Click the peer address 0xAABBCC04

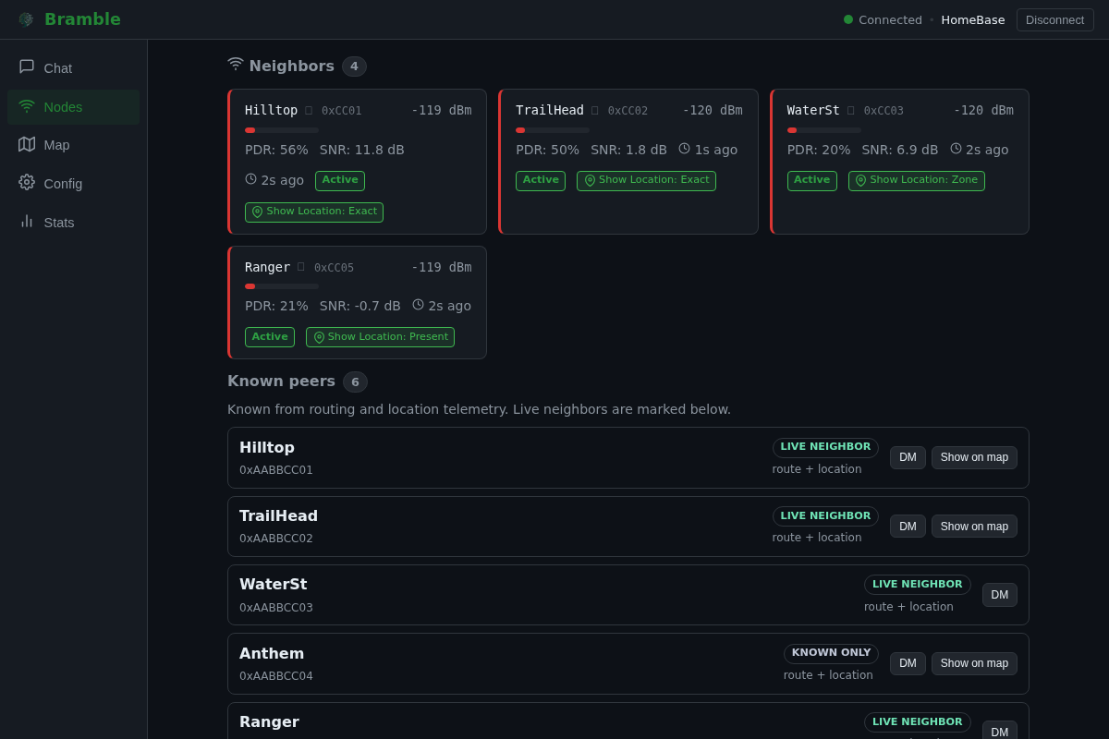276,676
